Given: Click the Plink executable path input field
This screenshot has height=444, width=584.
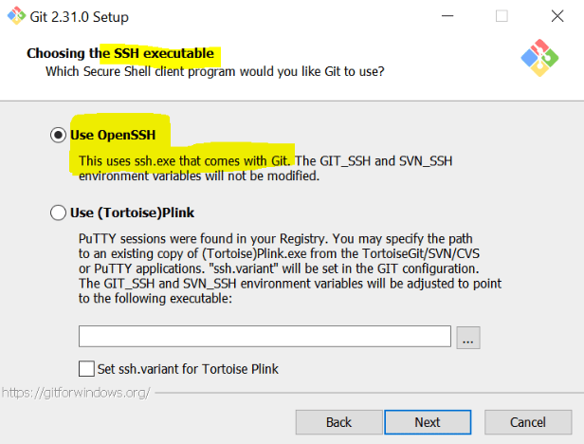Looking at the screenshot, I should (x=265, y=336).
